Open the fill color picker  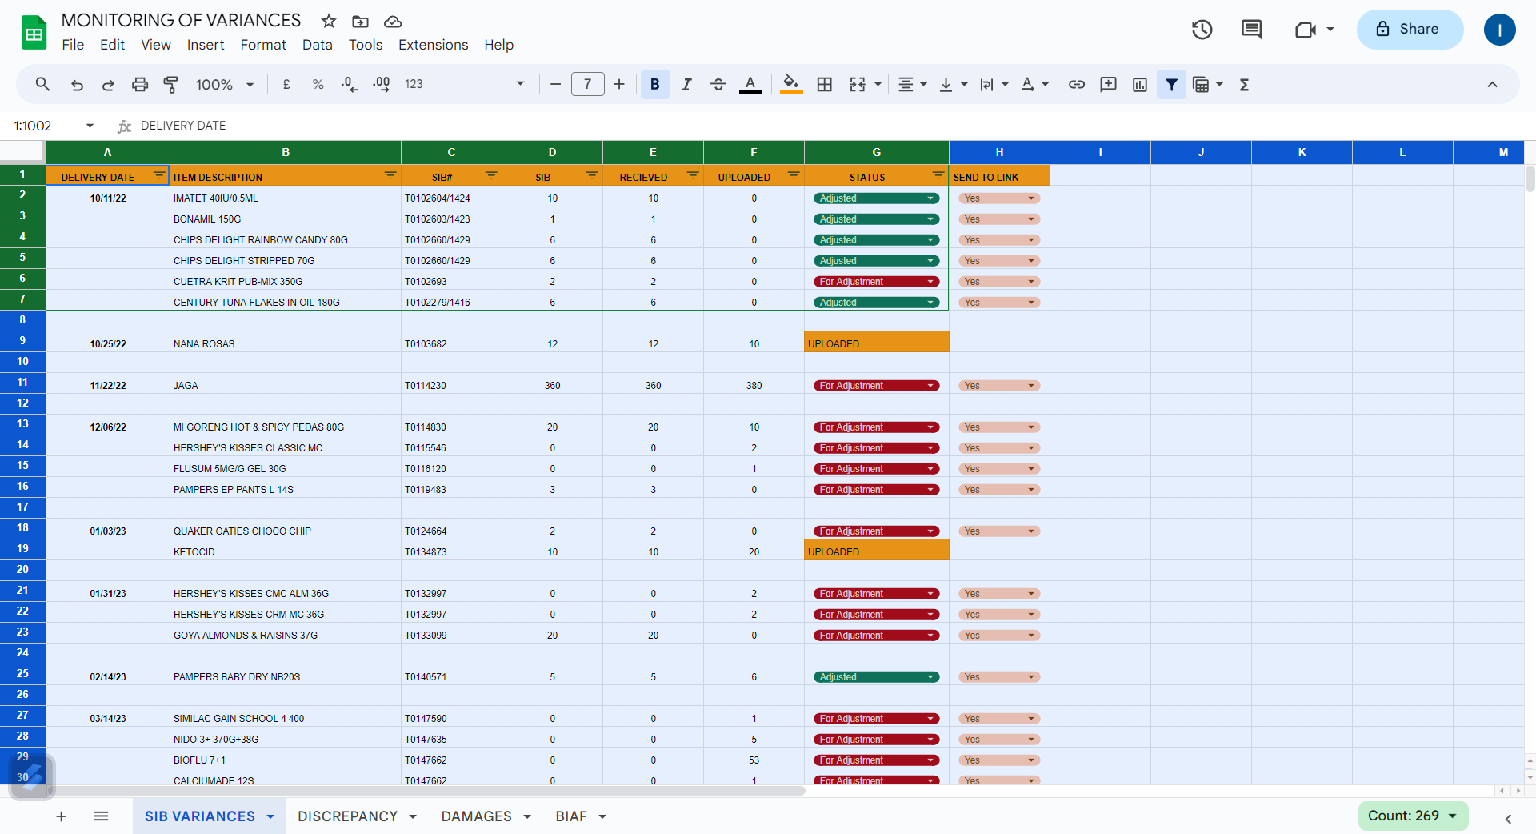click(x=791, y=84)
